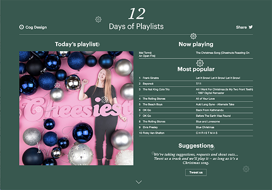Viewport: 272px width, 190px height.
Task: Click the suggestions description paragraph
Action: pyautogui.click(x=196, y=159)
